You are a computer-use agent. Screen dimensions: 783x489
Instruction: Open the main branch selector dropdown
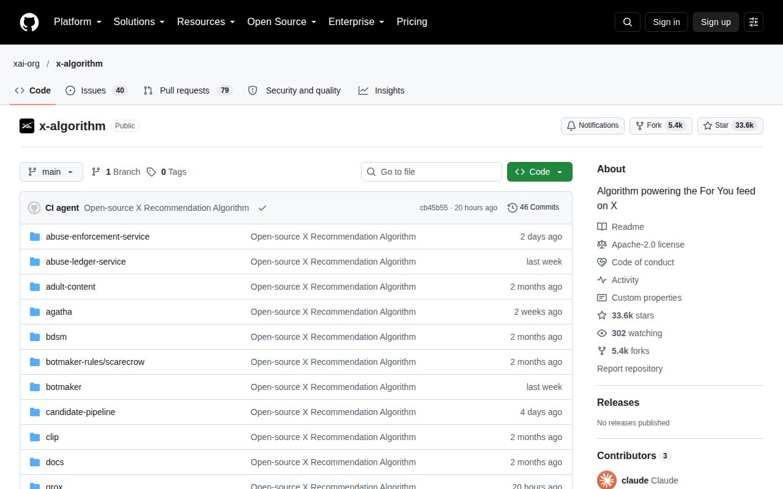pyautogui.click(x=51, y=172)
